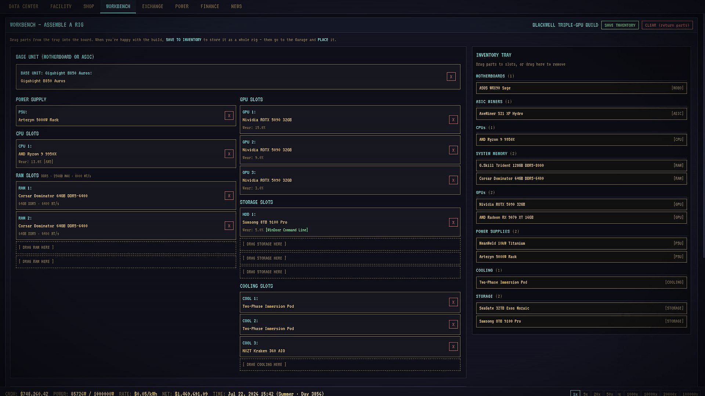The height and width of the screenshot is (396, 705).
Task: Open the Exchange tab
Action: [x=153, y=7]
